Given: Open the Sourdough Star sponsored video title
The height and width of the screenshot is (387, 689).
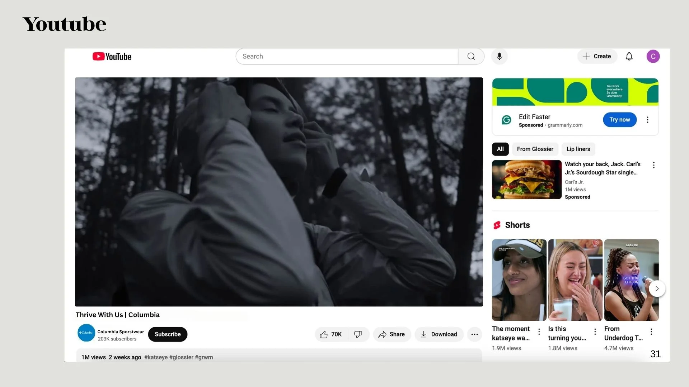Looking at the screenshot, I should click(x=603, y=168).
